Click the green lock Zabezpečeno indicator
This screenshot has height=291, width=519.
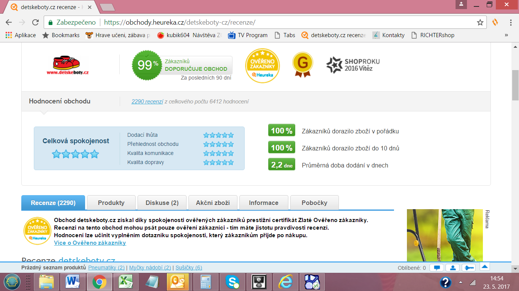click(71, 22)
